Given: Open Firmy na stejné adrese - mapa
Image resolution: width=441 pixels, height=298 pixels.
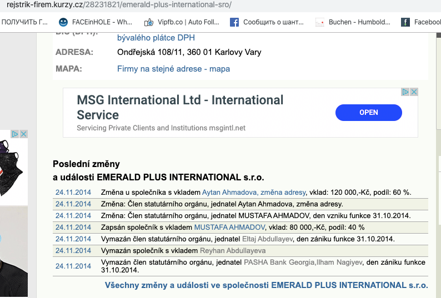Looking at the screenshot, I should point(173,69).
